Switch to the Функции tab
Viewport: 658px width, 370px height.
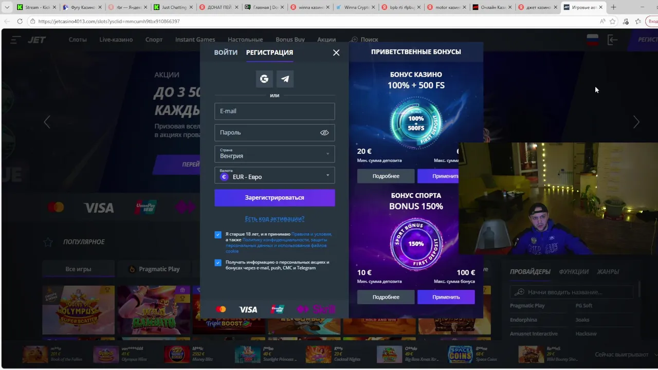(574, 271)
